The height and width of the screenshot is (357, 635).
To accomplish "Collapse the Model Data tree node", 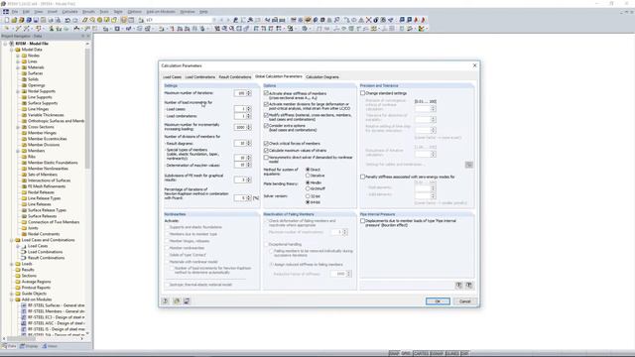I will [12, 50].
